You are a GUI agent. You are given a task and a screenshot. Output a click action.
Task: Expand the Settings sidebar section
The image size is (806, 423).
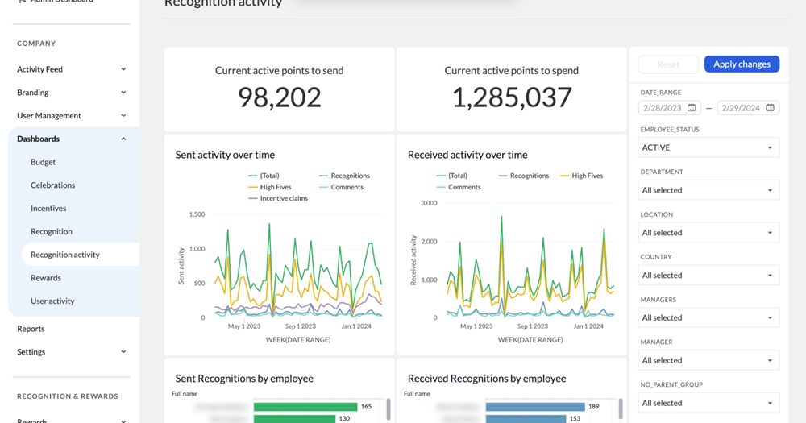[72, 351]
